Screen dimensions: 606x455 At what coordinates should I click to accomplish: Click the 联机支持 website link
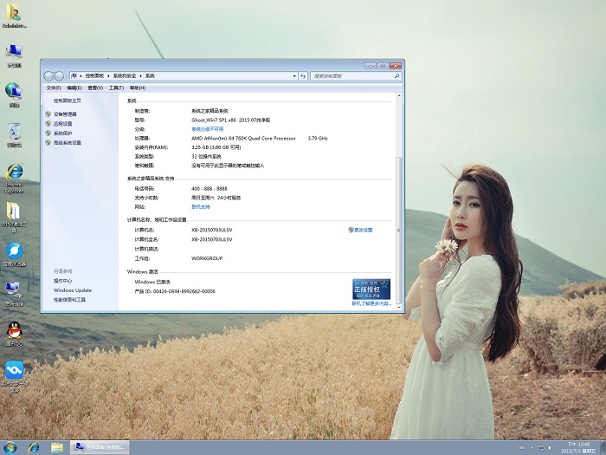(200, 207)
